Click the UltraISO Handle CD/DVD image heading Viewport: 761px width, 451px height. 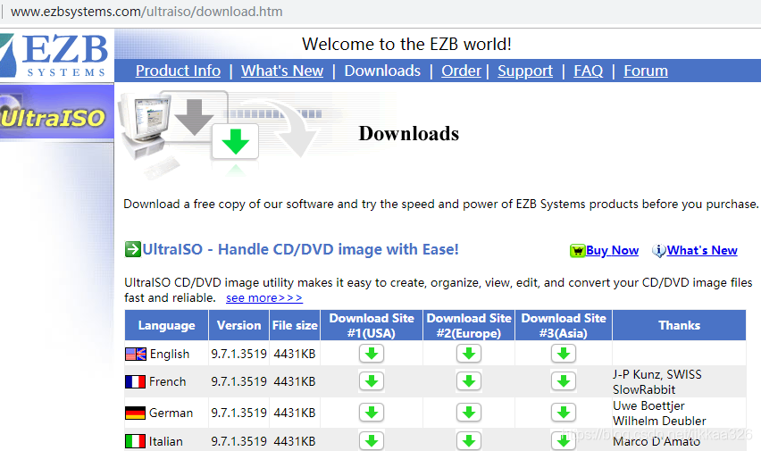tap(300, 249)
